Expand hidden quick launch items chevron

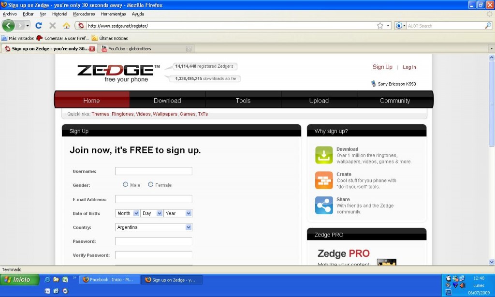(74, 278)
